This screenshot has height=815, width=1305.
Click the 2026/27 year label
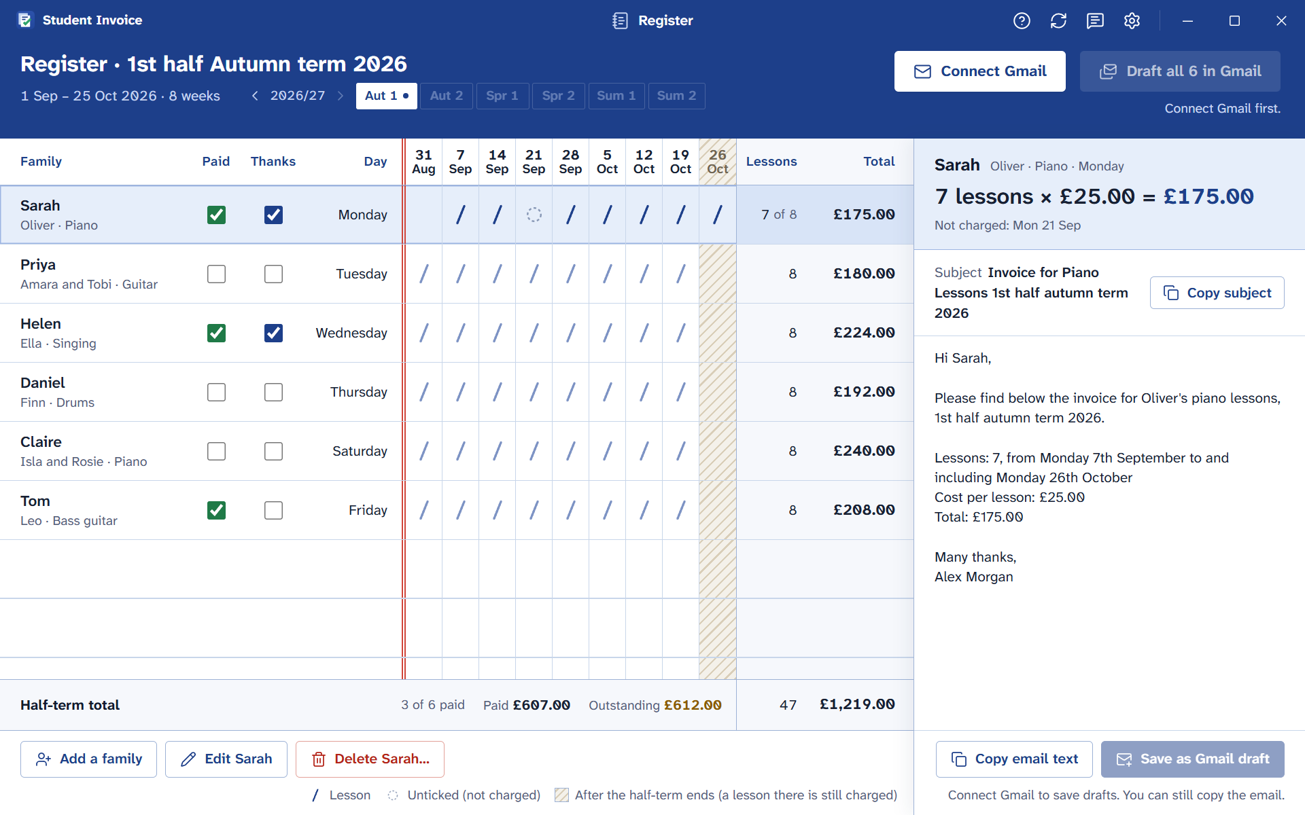click(x=298, y=96)
